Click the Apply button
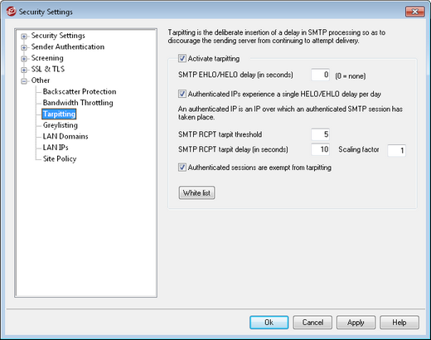This screenshot has width=431, height=340. click(x=356, y=323)
